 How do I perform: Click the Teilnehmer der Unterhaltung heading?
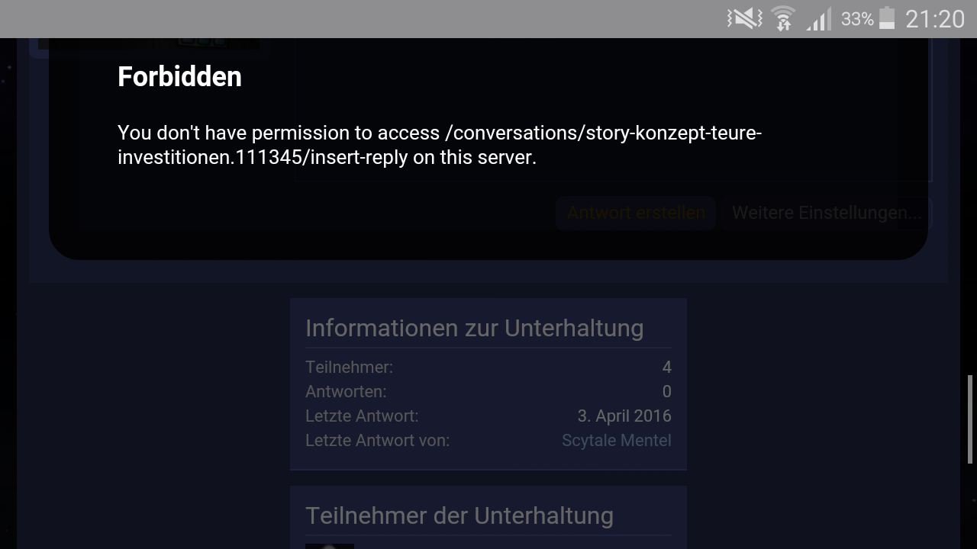pos(459,515)
